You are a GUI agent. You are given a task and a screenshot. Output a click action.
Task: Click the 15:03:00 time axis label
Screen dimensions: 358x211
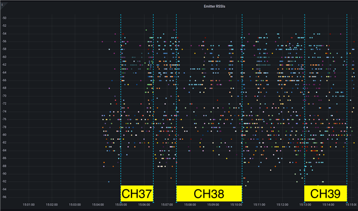pos(75,205)
